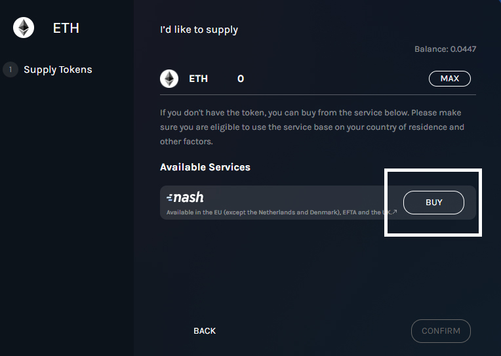Click the ETH title in the sidebar
Viewport: 501px width, 356px height.
tap(66, 28)
